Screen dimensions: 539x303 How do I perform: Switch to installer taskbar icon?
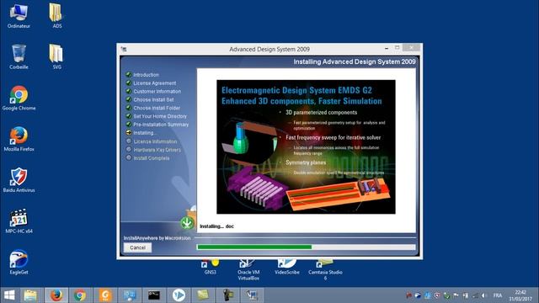(252, 295)
